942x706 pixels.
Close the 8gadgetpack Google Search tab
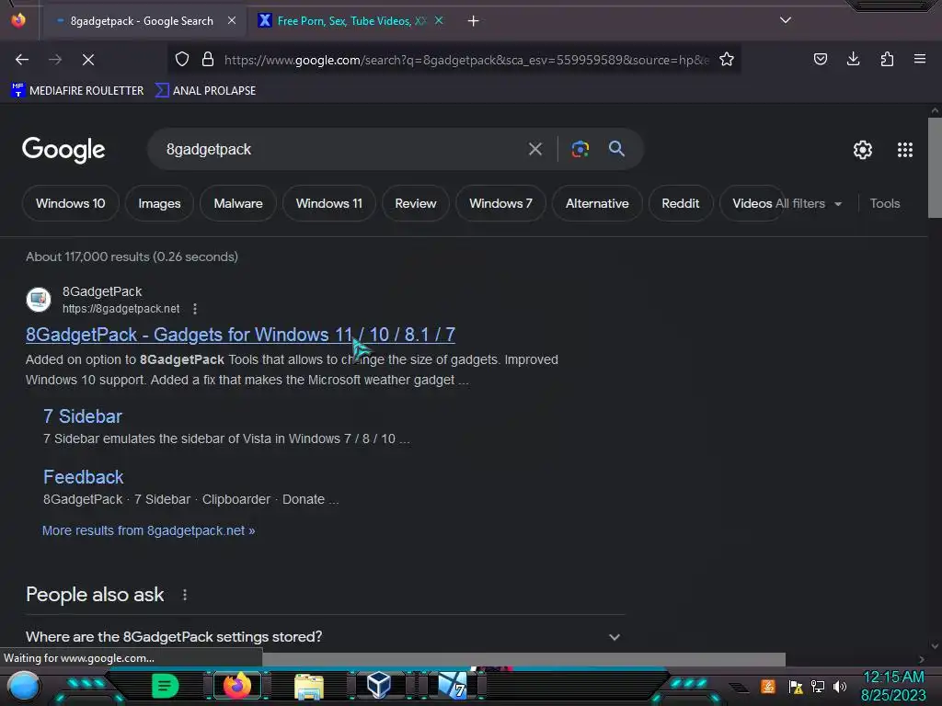click(x=232, y=20)
